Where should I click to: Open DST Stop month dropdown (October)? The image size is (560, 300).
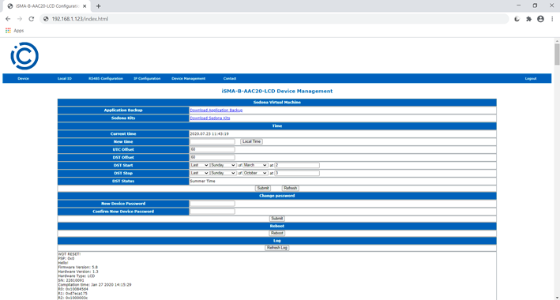pos(255,173)
